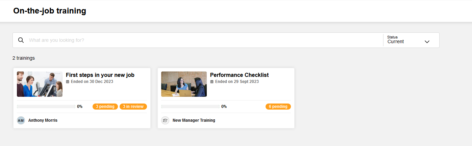The width and height of the screenshot is (472, 146).
Task: Click the Performance Checklist meeting thumbnail
Action: click(184, 84)
